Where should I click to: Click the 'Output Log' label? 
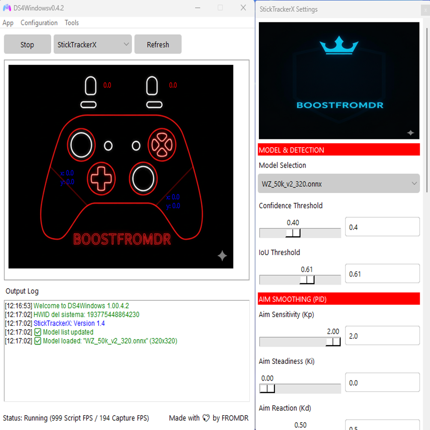[22, 291]
